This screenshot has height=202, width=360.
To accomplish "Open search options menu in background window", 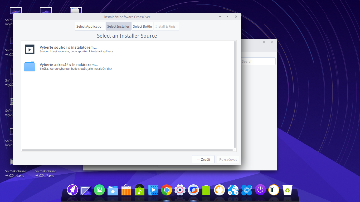I will point(271,61).
